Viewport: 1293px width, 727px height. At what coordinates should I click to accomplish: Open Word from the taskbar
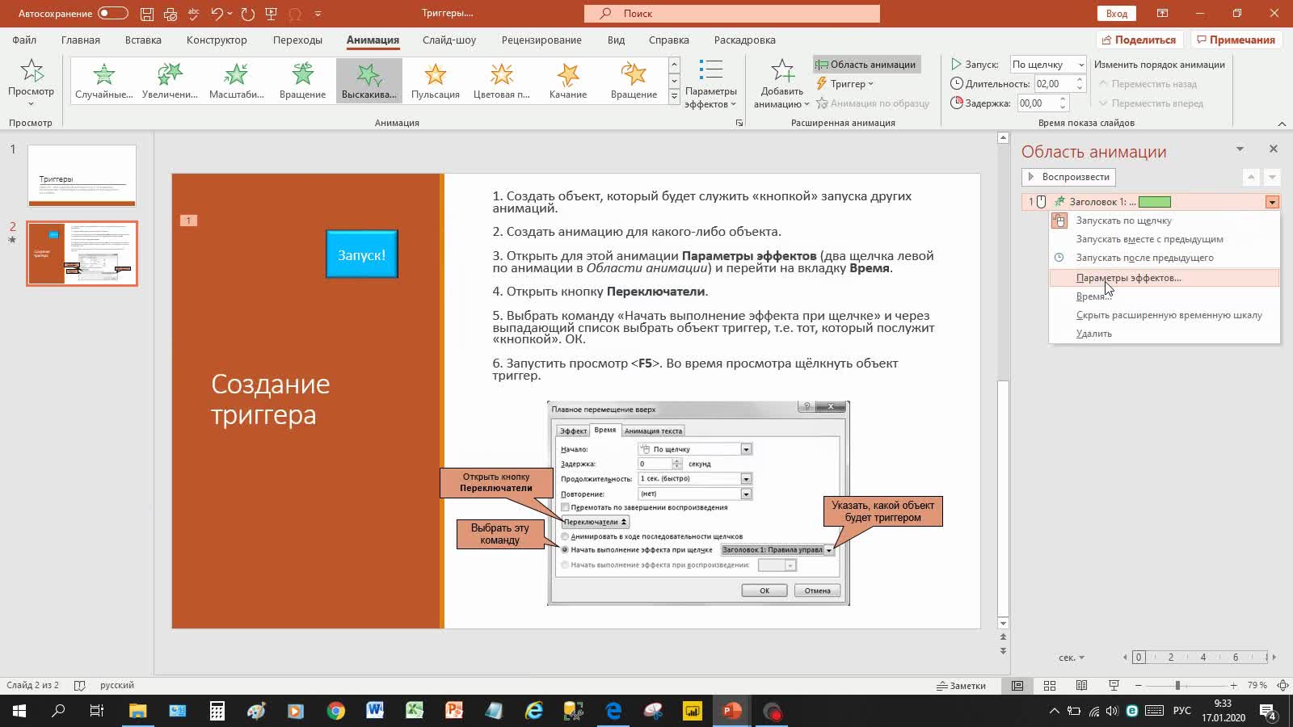(374, 712)
